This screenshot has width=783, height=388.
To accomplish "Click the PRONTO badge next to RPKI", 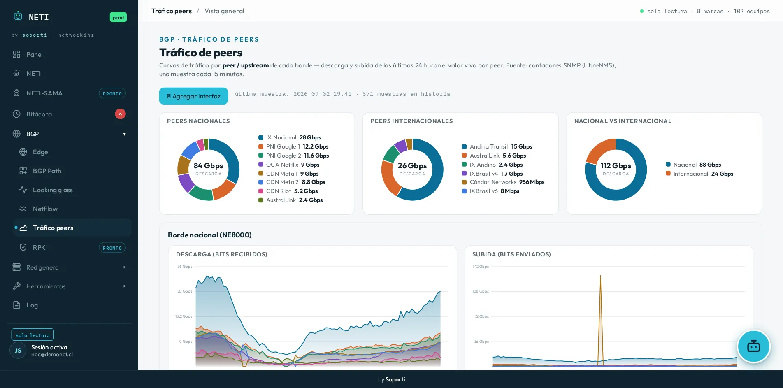I will (112, 248).
